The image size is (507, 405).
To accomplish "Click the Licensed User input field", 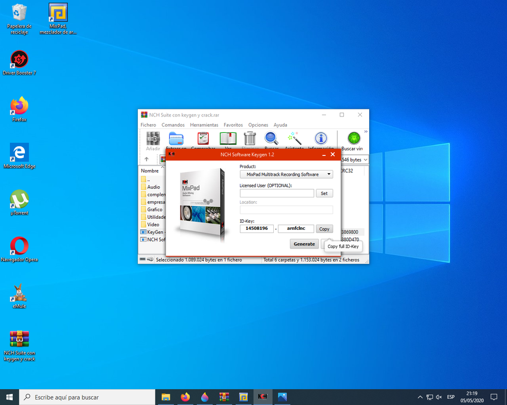I will pyautogui.click(x=277, y=193).
